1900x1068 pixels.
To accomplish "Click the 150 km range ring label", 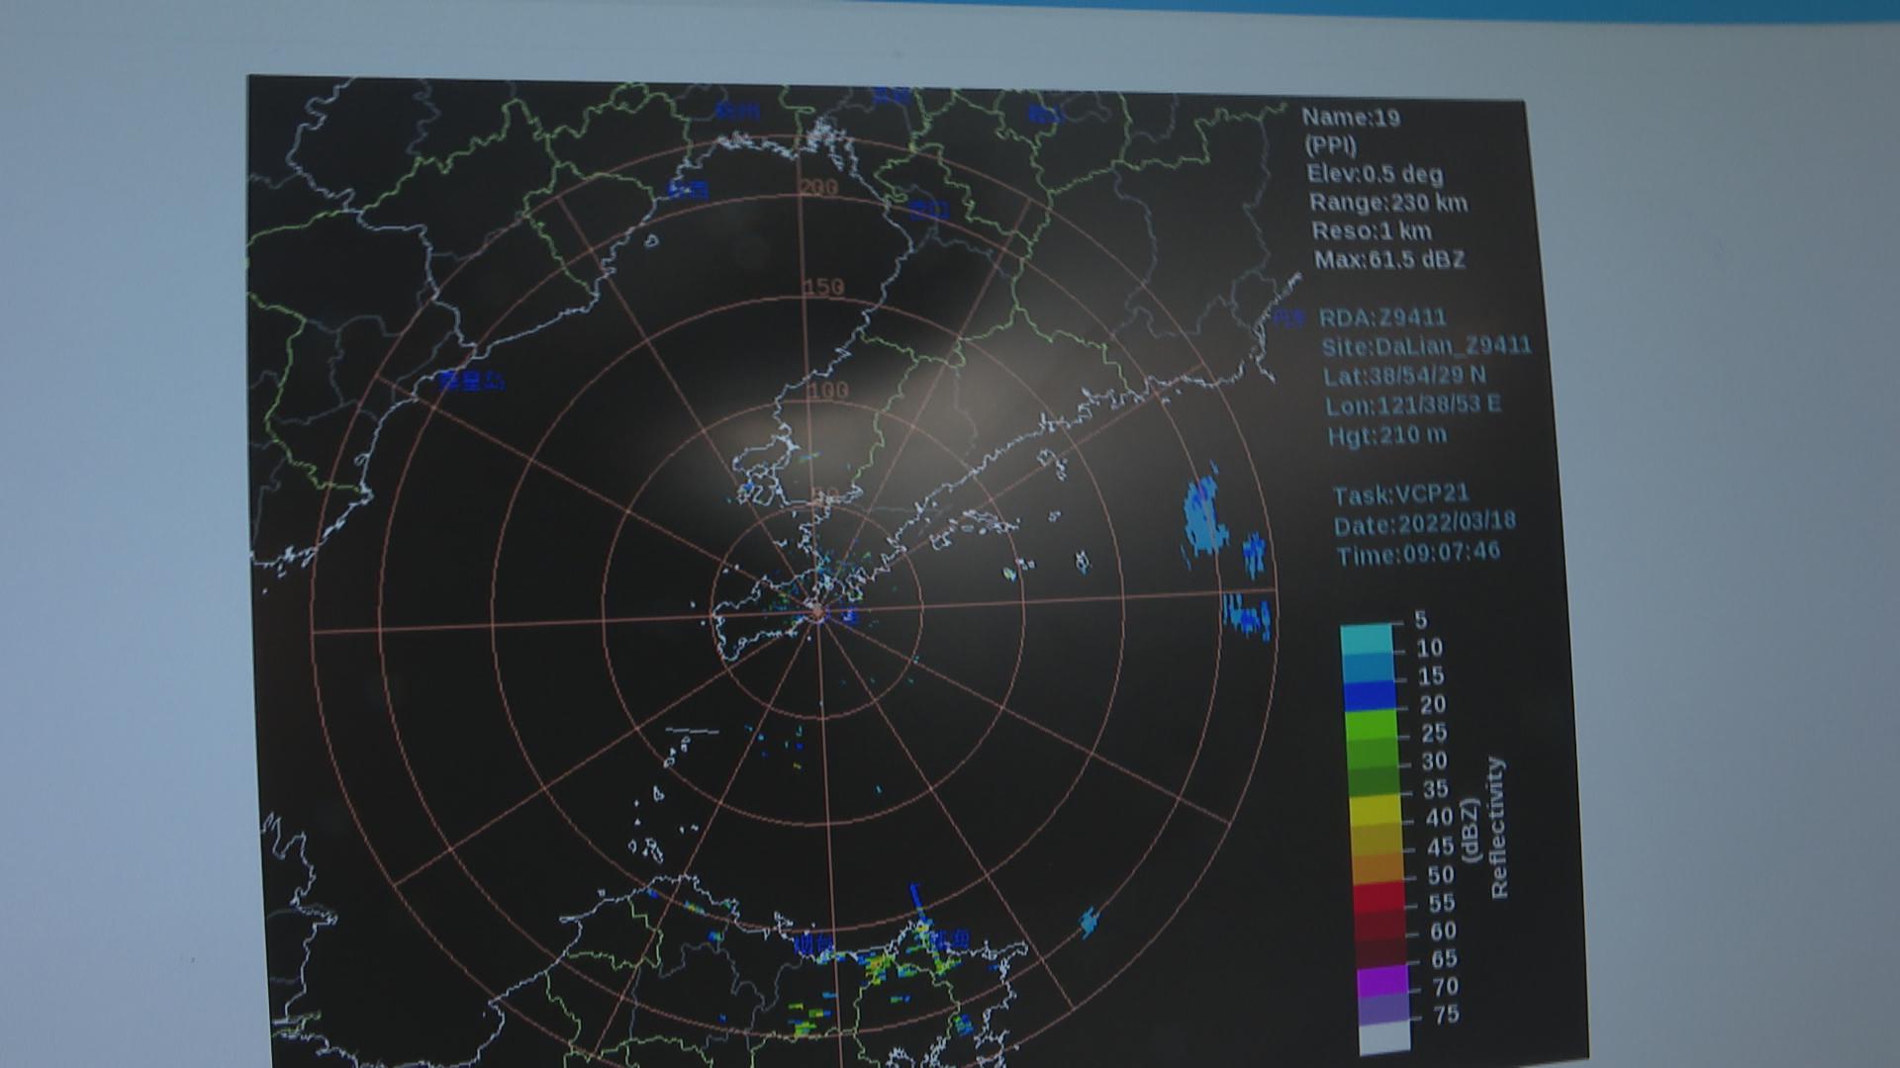I will (823, 287).
